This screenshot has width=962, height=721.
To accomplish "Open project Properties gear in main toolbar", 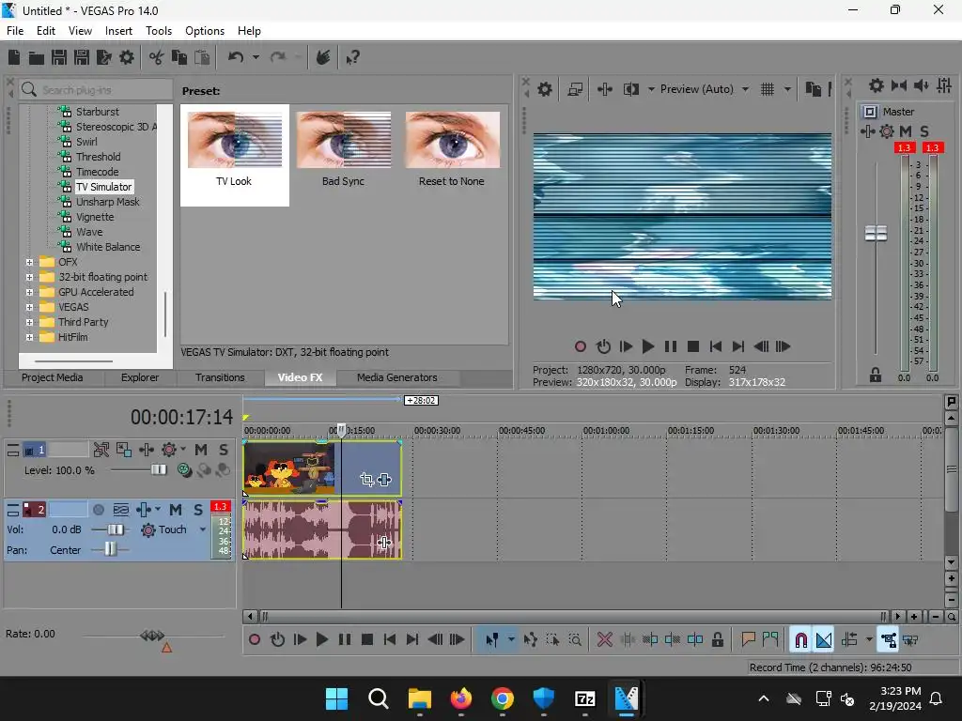I will point(127,57).
